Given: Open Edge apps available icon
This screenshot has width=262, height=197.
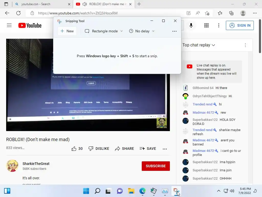Looking at the screenshot, I should pyautogui.click(x=189, y=13).
